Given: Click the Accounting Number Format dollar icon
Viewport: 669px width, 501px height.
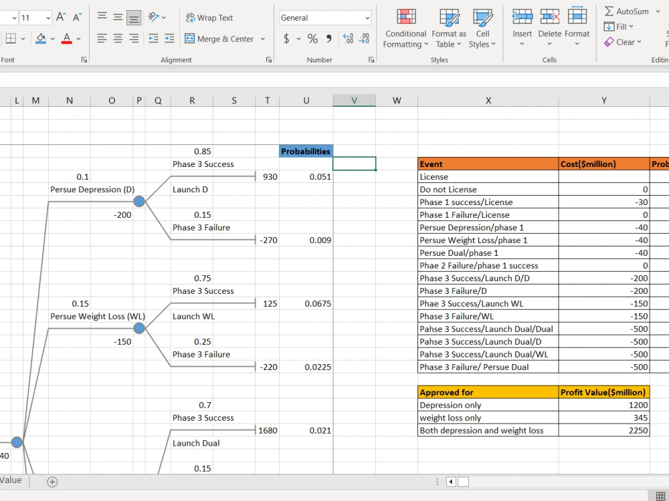Looking at the screenshot, I should 286,38.
